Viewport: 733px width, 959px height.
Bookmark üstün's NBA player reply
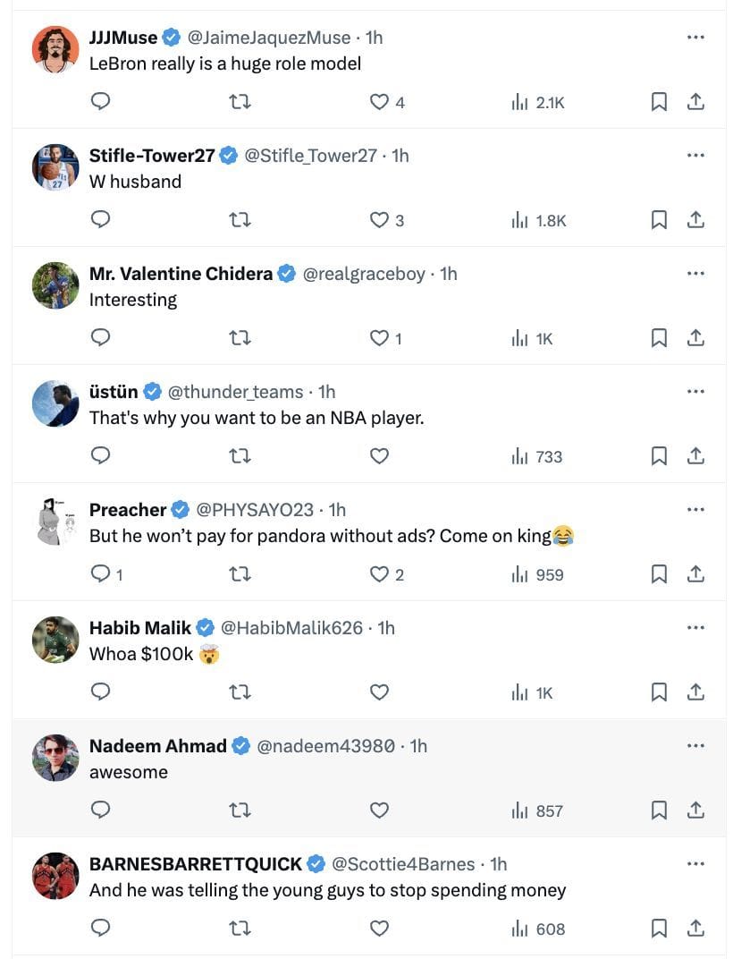[x=659, y=456]
